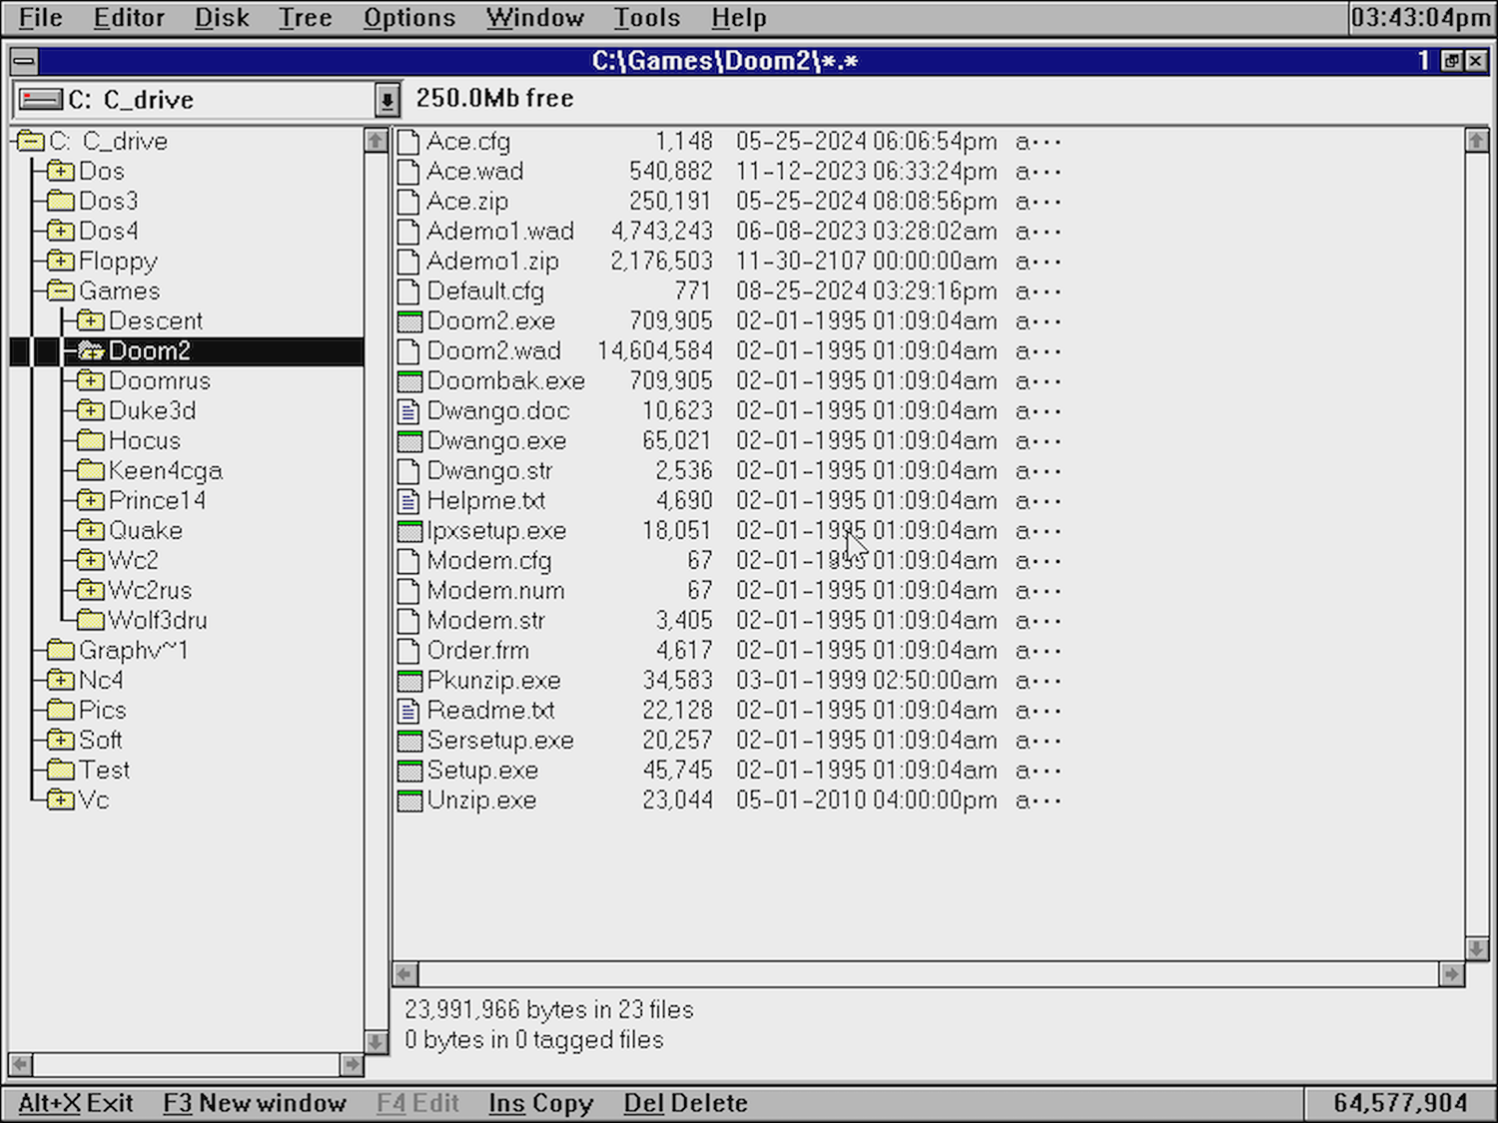
Task: Click the Dwango.str file icon
Action: 408,471
